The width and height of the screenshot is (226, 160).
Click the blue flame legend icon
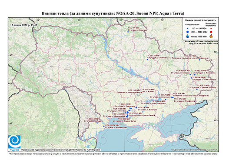(188, 36)
